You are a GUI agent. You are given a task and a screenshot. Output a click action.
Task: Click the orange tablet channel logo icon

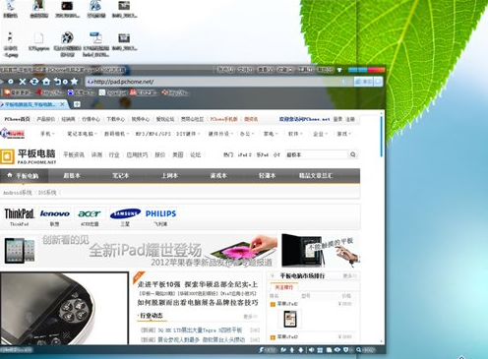point(7,156)
